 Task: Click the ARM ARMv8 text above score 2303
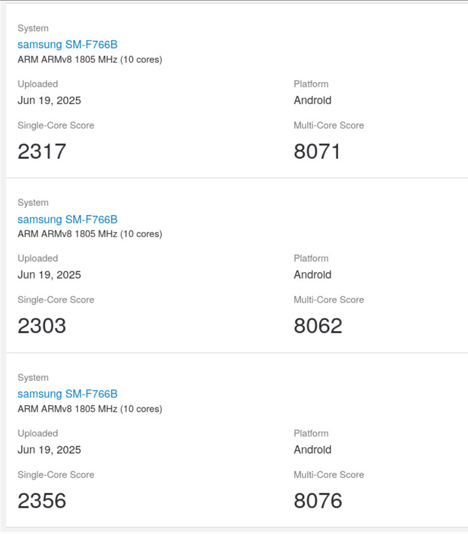pos(90,234)
